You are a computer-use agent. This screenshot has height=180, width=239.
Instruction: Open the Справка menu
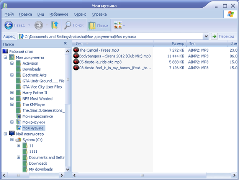[x=99, y=14]
